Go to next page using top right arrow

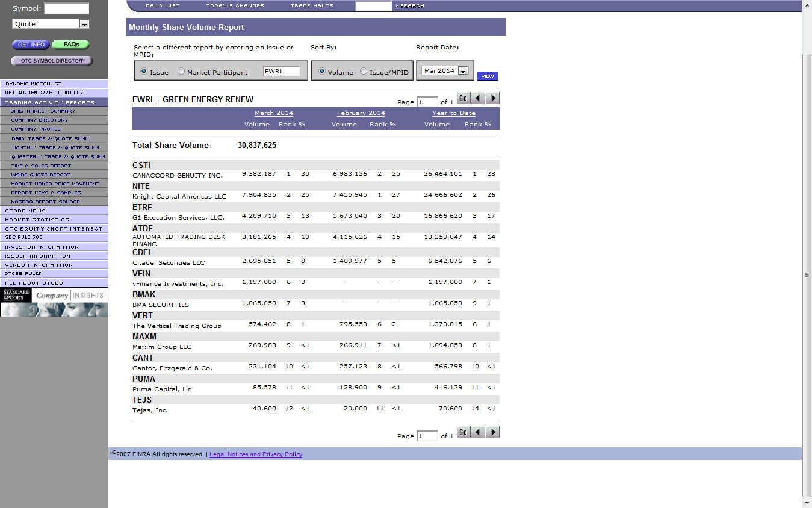(493, 98)
